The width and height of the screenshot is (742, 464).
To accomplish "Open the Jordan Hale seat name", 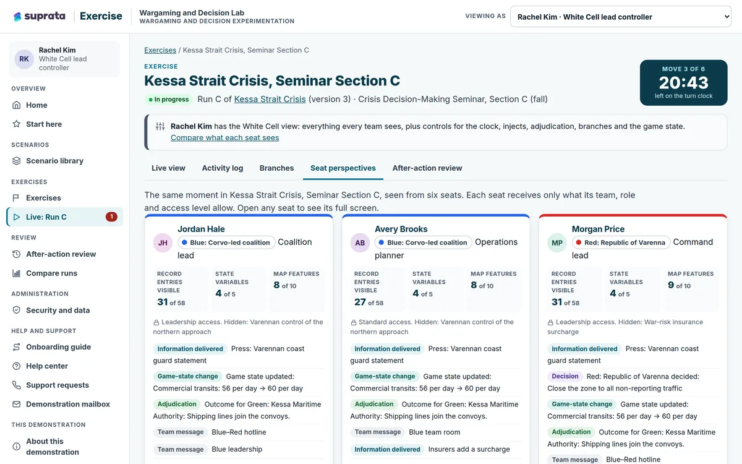I will [201, 229].
